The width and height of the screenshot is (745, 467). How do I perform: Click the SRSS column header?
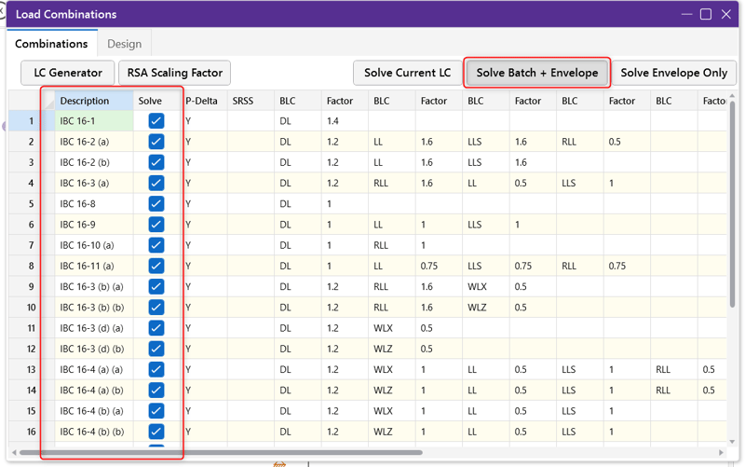click(243, 101)
